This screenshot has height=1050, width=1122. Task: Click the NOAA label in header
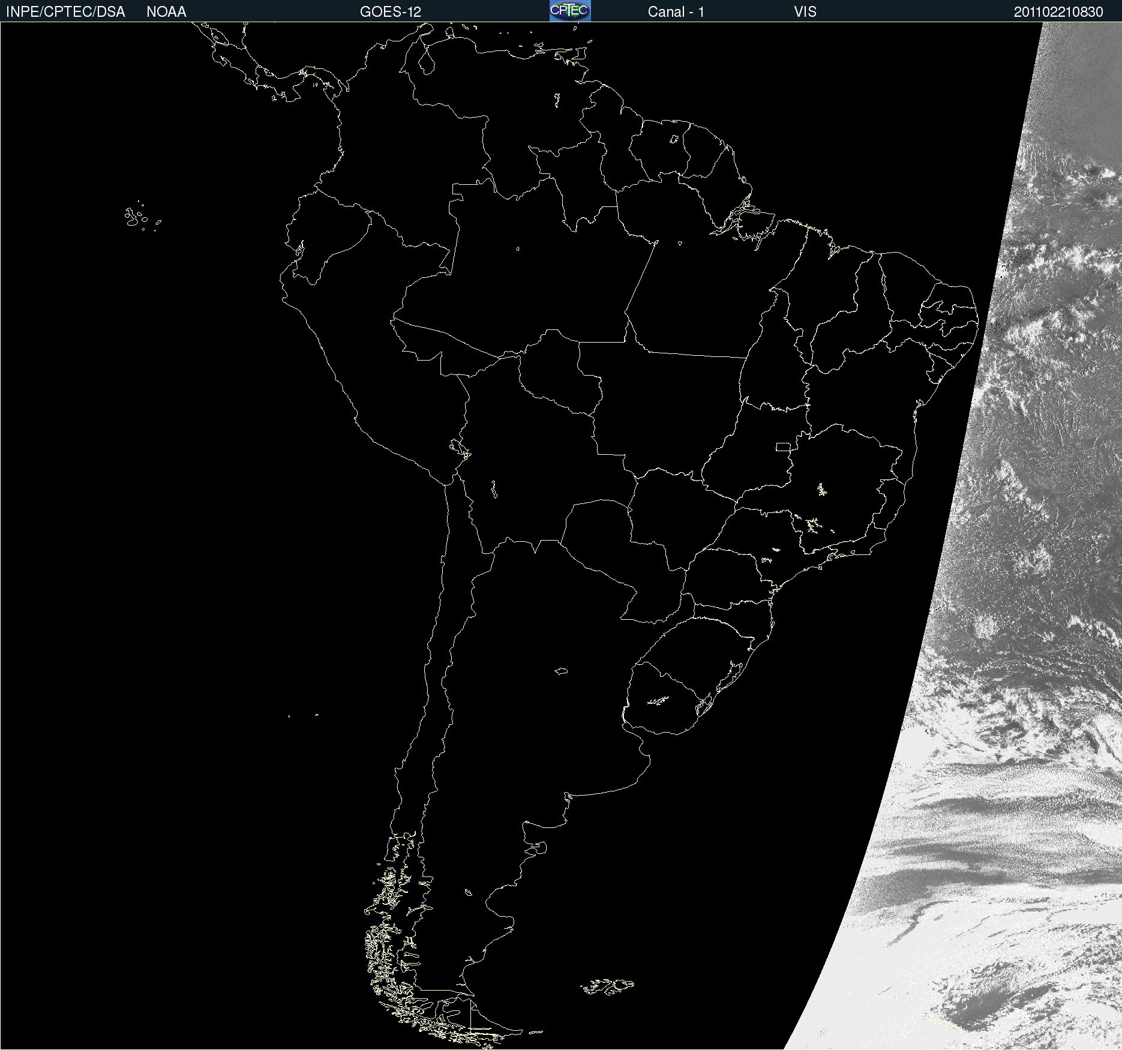tap(166, 12)
